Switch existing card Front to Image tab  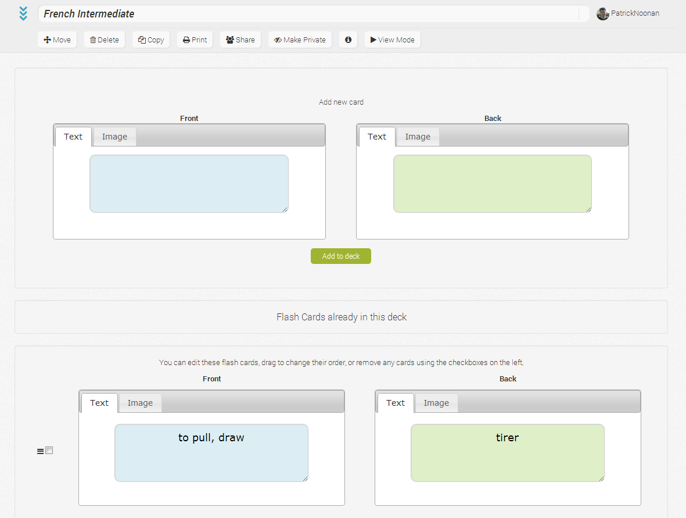click(140, 403)
